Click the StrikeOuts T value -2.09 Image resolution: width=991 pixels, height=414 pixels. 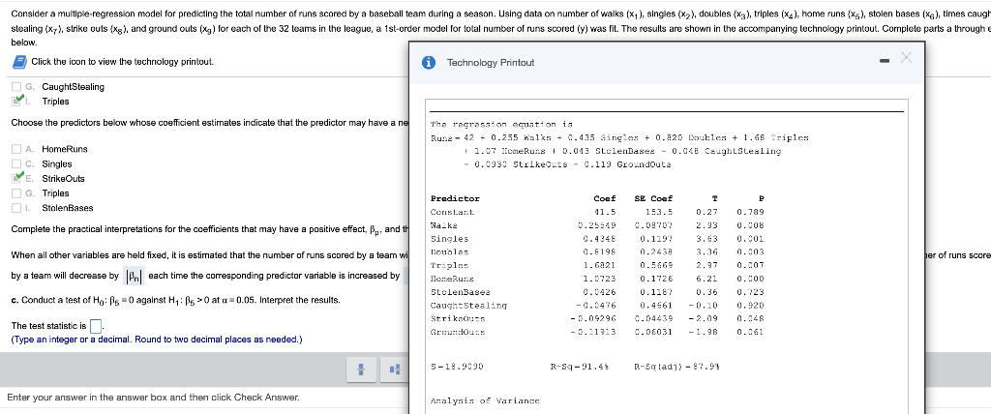tap(703, 318)
